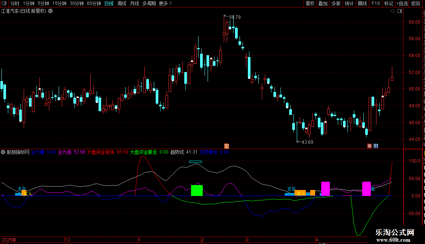The image size is (425, 244).
Task: Click the 大盘资金撤走: 0.00 value
Action: point(149,152)
